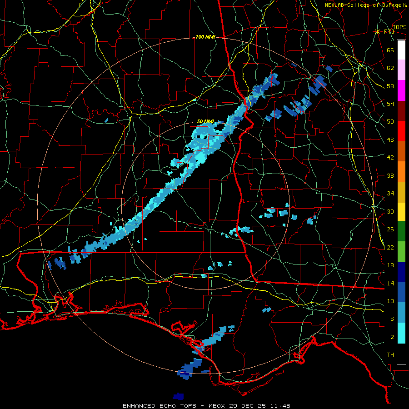
Task: Choose the light orange legend segment
Action: click(x=401, y=172)
